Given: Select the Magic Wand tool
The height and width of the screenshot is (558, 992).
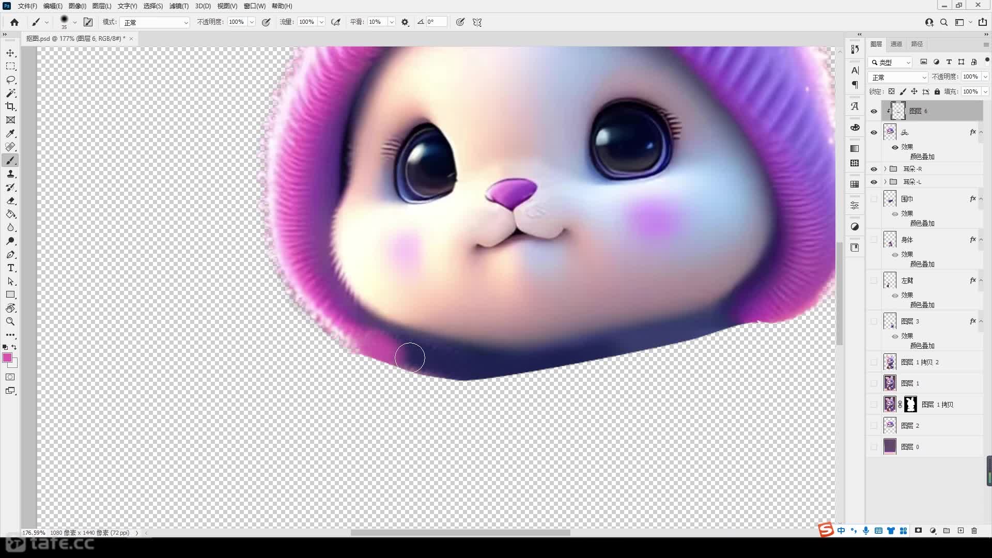Looking at the screenshot, I should coord(10,93).
